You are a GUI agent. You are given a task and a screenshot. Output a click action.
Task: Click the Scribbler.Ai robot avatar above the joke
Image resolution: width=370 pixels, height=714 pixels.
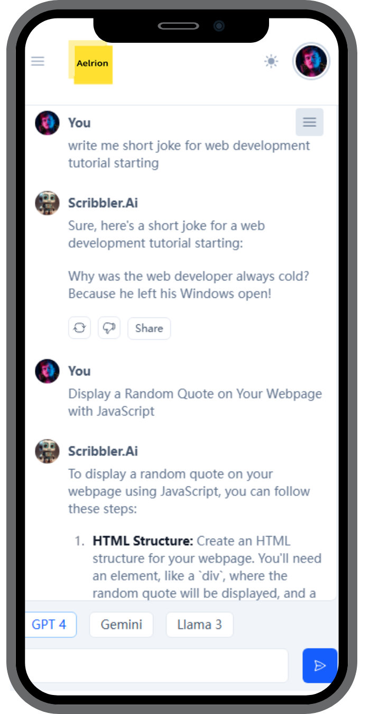[x=47, y=203]
